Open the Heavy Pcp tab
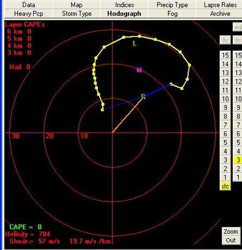 29,14
